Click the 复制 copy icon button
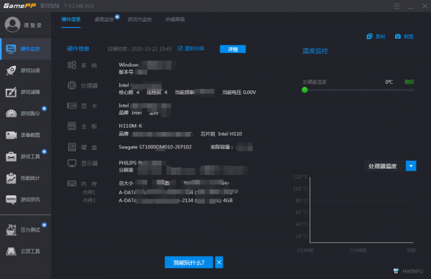 tap(376, 37)
